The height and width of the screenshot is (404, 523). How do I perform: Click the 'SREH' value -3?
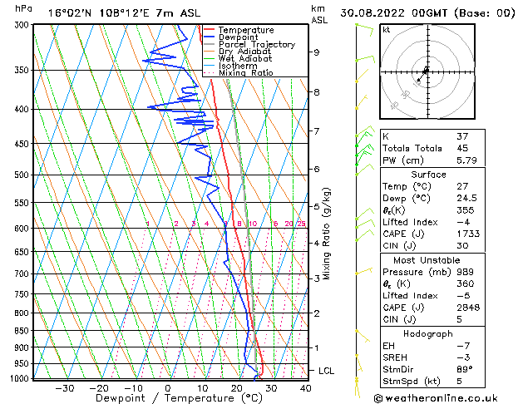point(464,357)
